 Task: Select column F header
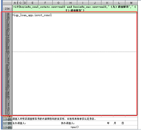click(45, 3)
